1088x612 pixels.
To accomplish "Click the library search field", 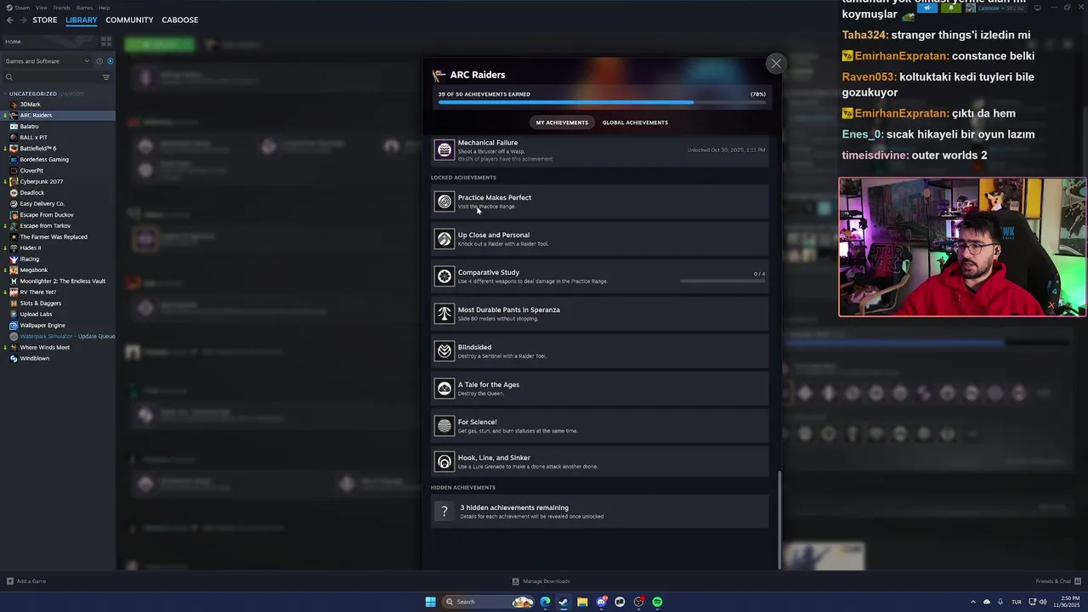I will [x=51, y=77].
